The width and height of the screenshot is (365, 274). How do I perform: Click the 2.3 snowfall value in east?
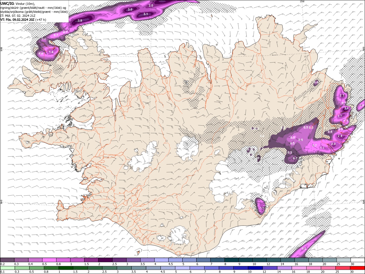[342, 95]
